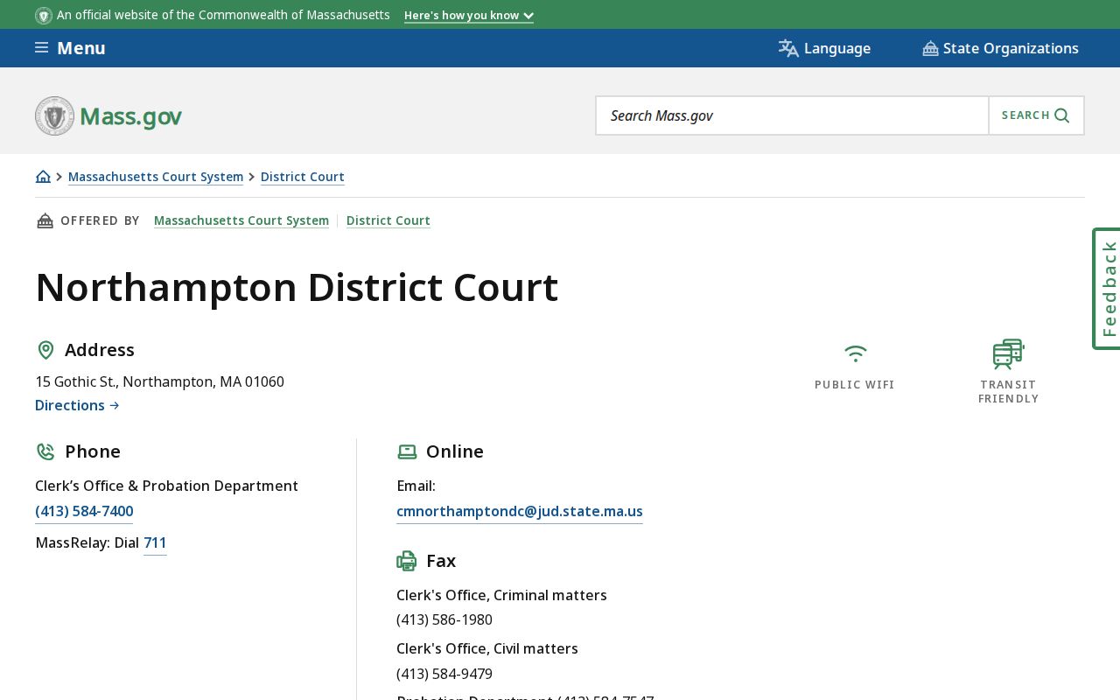Click "Clerk's Office & Probation Department" text

[x=166, y=486]
